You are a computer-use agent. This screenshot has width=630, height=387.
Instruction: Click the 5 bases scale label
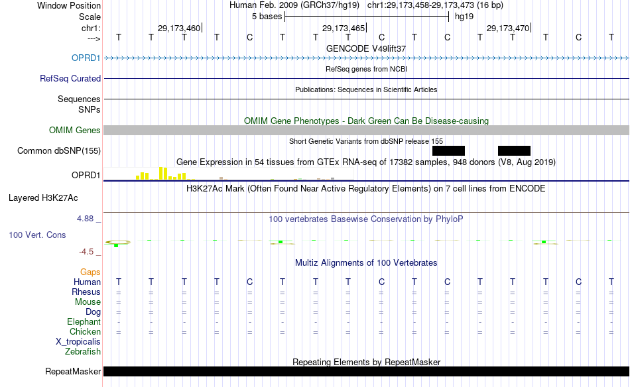267,17
